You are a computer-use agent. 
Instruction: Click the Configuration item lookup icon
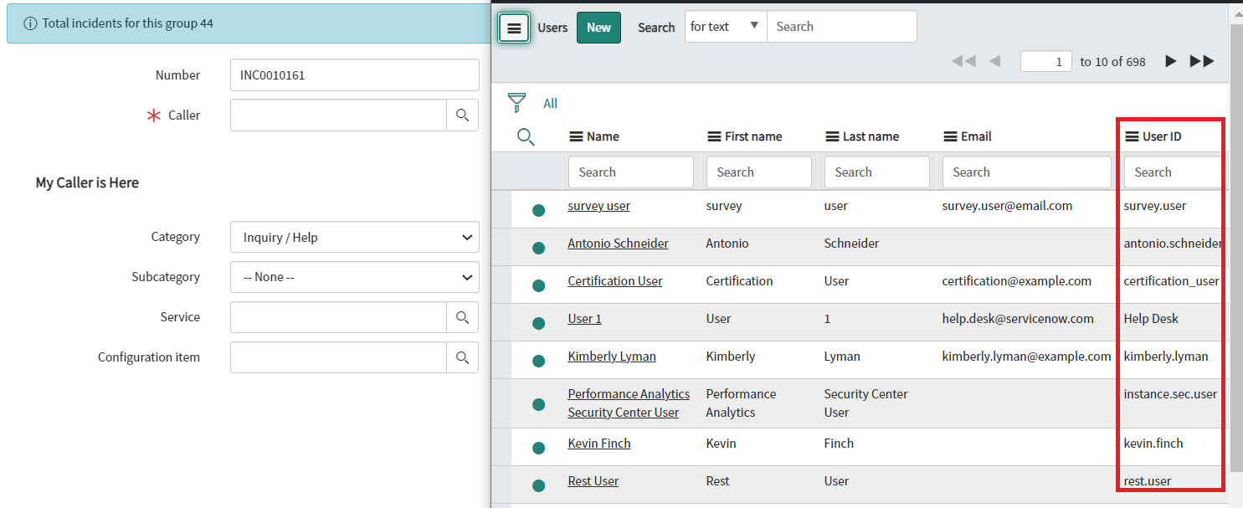(462, 357)
